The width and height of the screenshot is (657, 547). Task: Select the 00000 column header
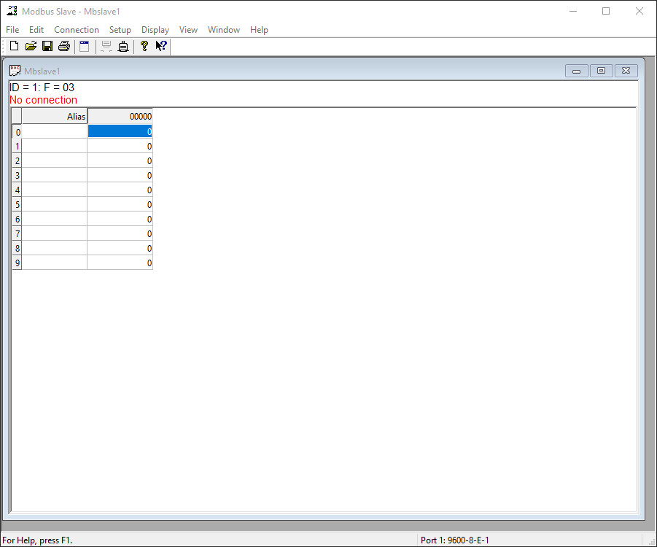point(120,116)
